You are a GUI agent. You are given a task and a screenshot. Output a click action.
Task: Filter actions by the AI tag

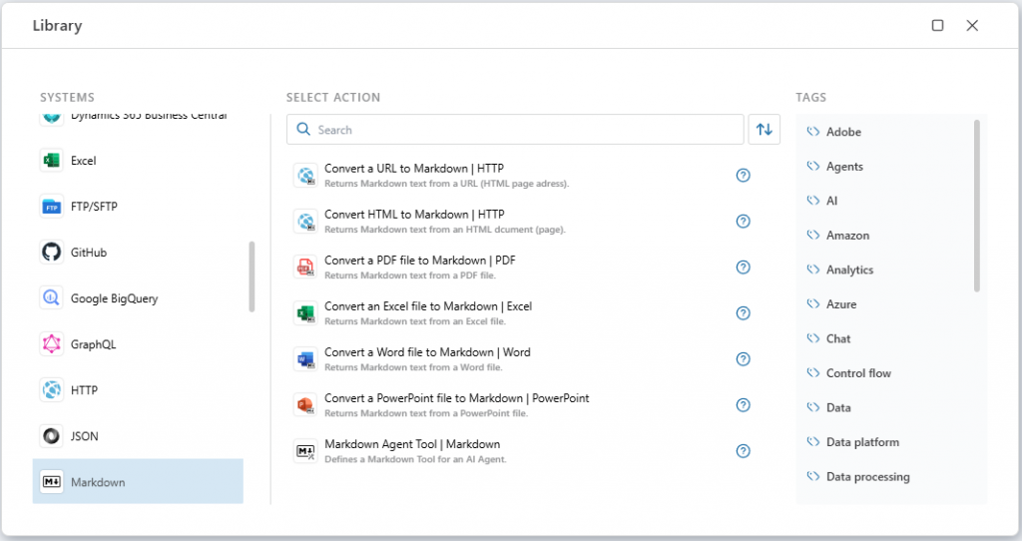831,201
